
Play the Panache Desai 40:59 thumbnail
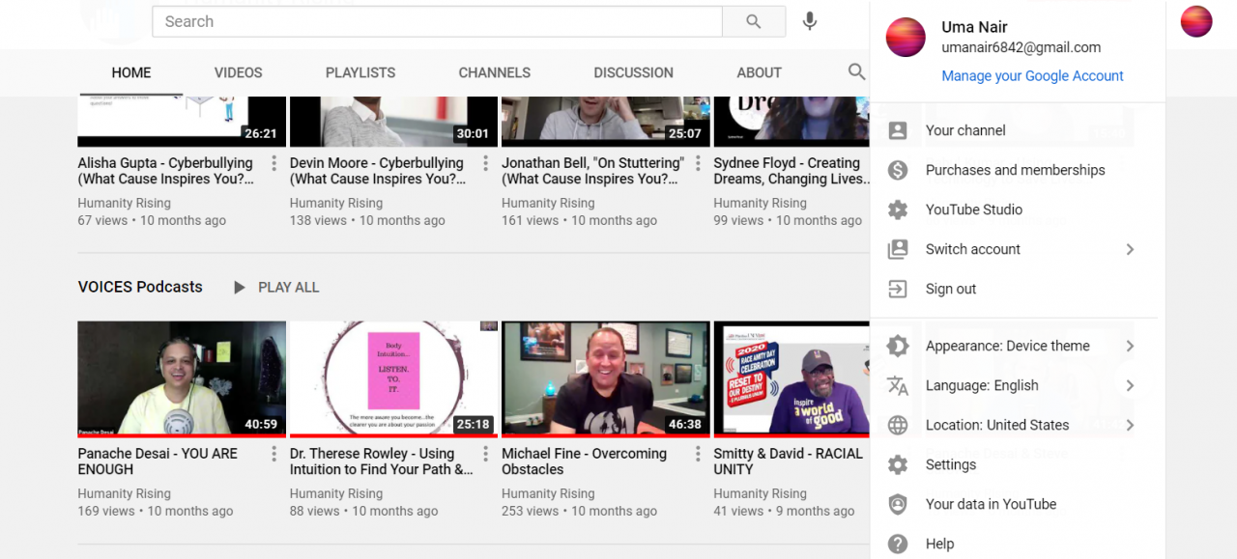point(182,378)
